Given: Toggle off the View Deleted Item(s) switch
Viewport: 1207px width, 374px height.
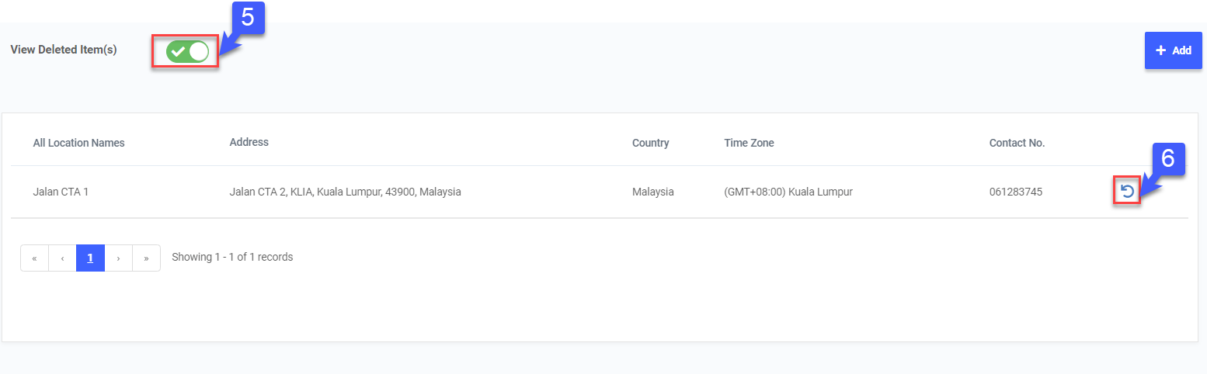Looking at the screenshot, I should click(x=187, y=52).
